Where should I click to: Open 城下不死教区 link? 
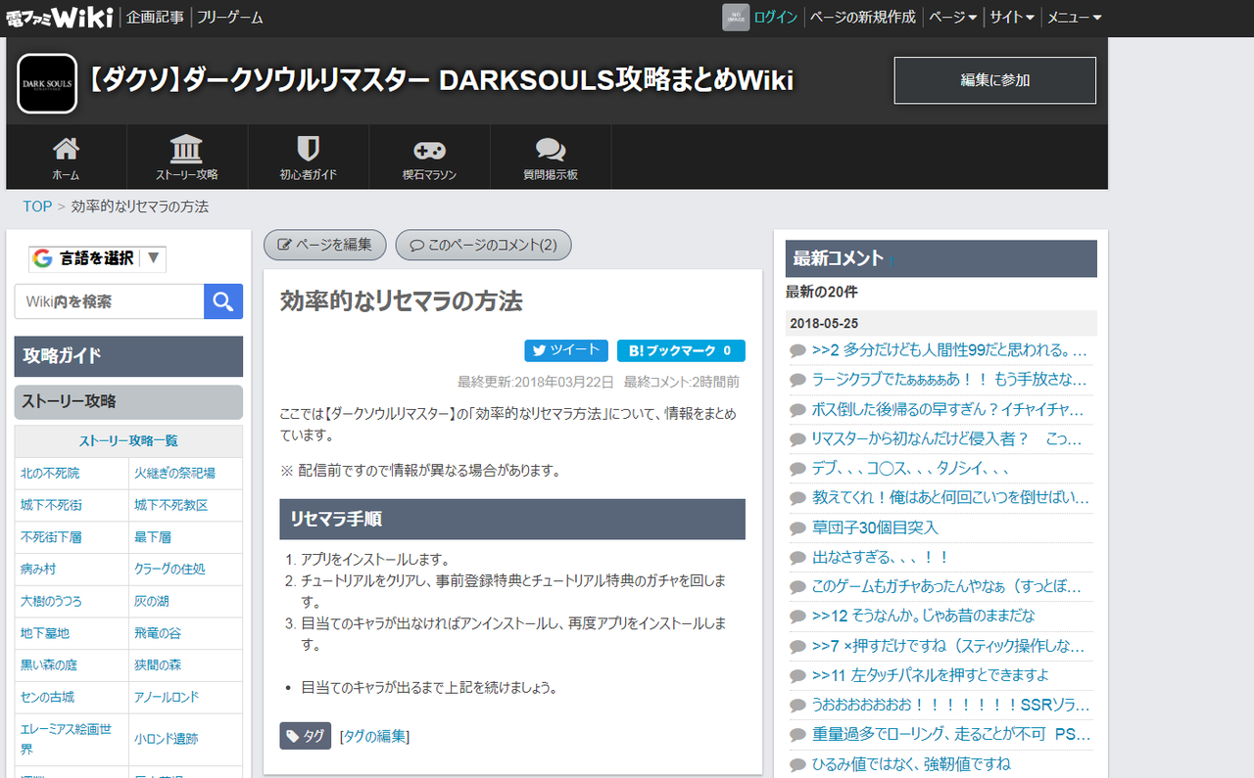[x=171, y=505]
